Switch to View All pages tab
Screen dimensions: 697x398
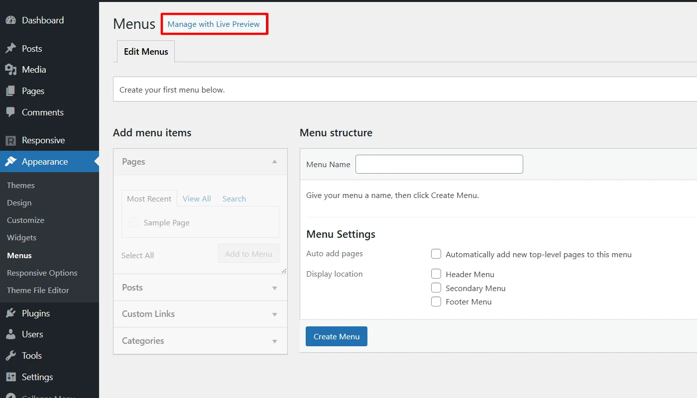point(197,199)
